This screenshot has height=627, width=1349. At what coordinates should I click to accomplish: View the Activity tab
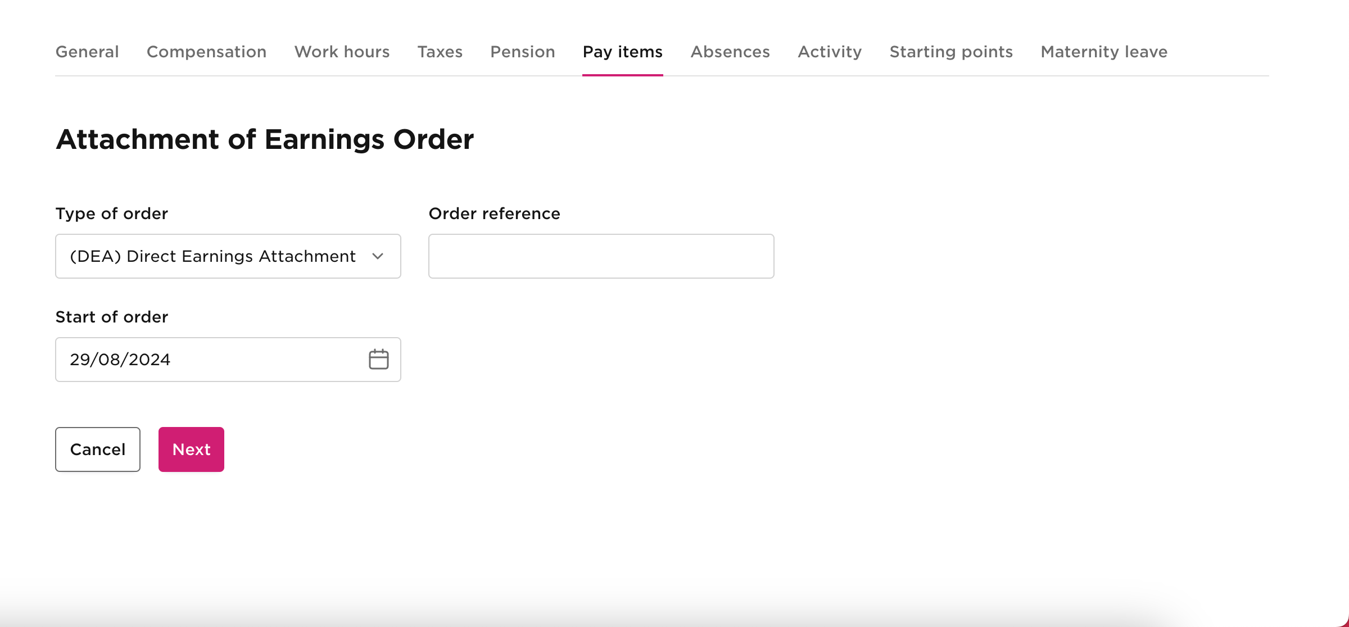point(830,52)
